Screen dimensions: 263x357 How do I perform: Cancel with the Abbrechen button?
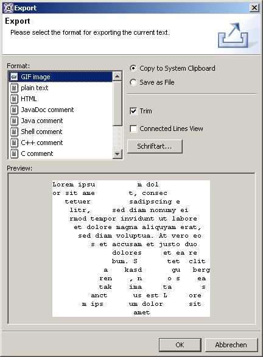pyautogui.click(x=231, y=345)
